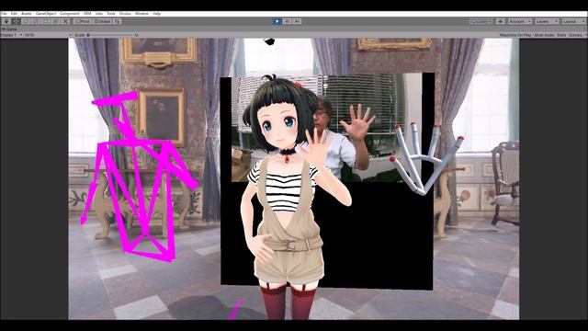Open the Jobs menu
Image resolution: width=588 pixels, height=331 pixels.
[99, 14]
